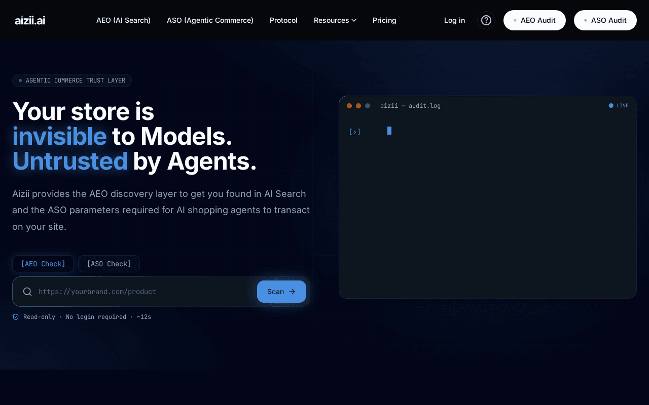649x405 pixels.
Task: Click the search magnifier icon in URL field
Action: [x=27, y=292]
